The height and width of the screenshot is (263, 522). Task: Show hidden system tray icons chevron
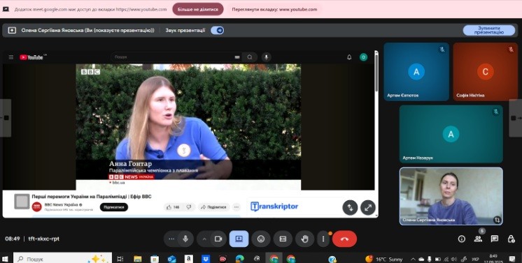point(413,259)
